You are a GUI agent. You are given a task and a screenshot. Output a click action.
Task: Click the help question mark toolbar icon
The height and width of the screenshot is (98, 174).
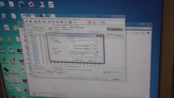click(x=75, y=22)
